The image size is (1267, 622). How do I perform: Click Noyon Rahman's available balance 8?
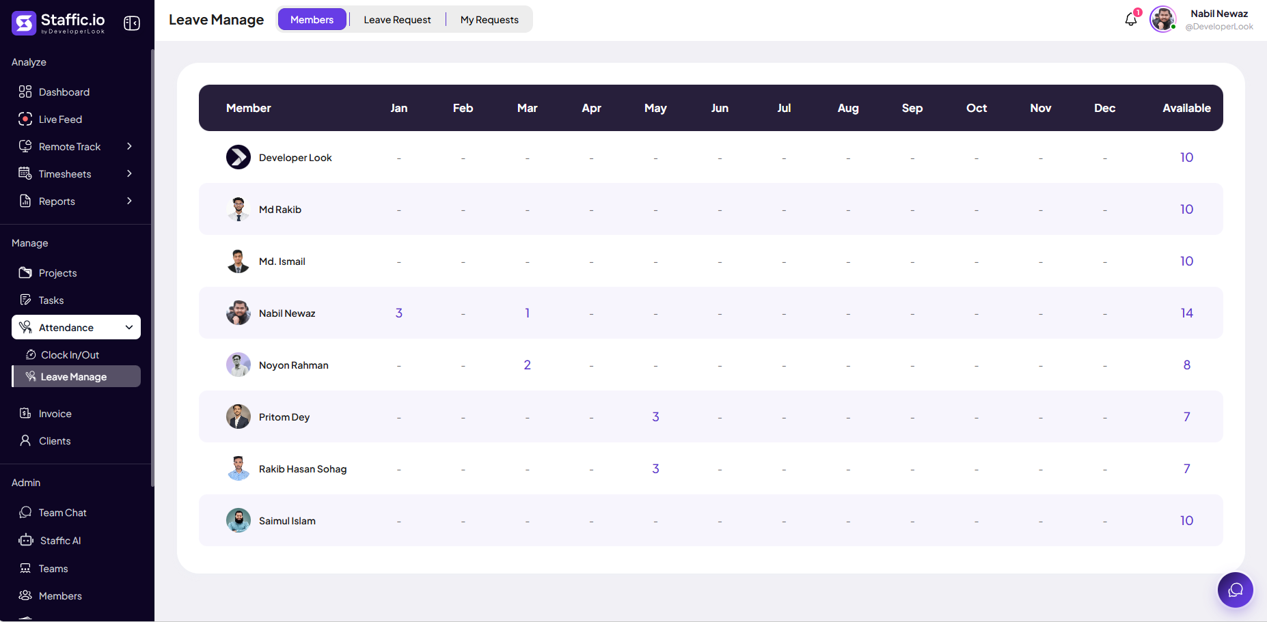[1186, 365]
